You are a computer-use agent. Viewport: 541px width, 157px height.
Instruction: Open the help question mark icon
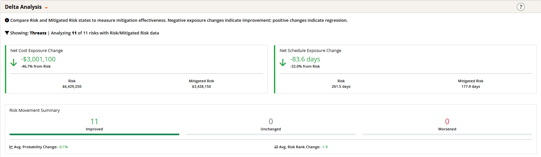click(x=521, y=7)
